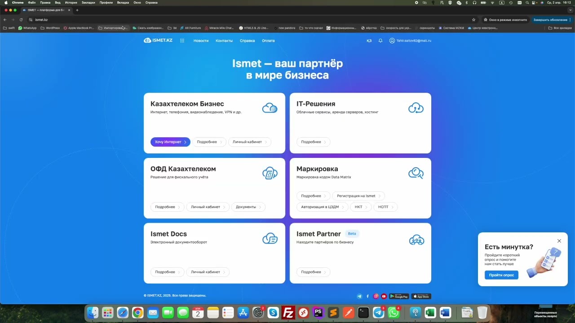Open the то что скачал bookmarks folder
575x323 pixels.
[311, 28]
